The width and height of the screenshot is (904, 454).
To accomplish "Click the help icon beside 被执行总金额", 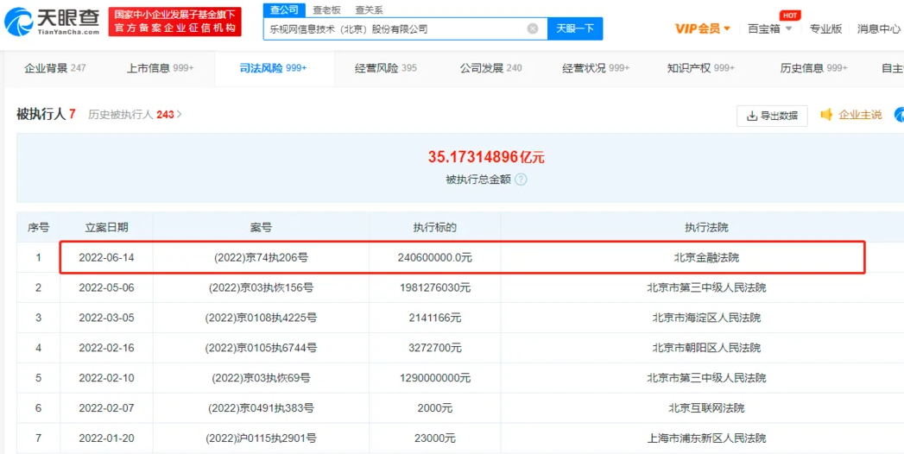I will click(521, 180).
